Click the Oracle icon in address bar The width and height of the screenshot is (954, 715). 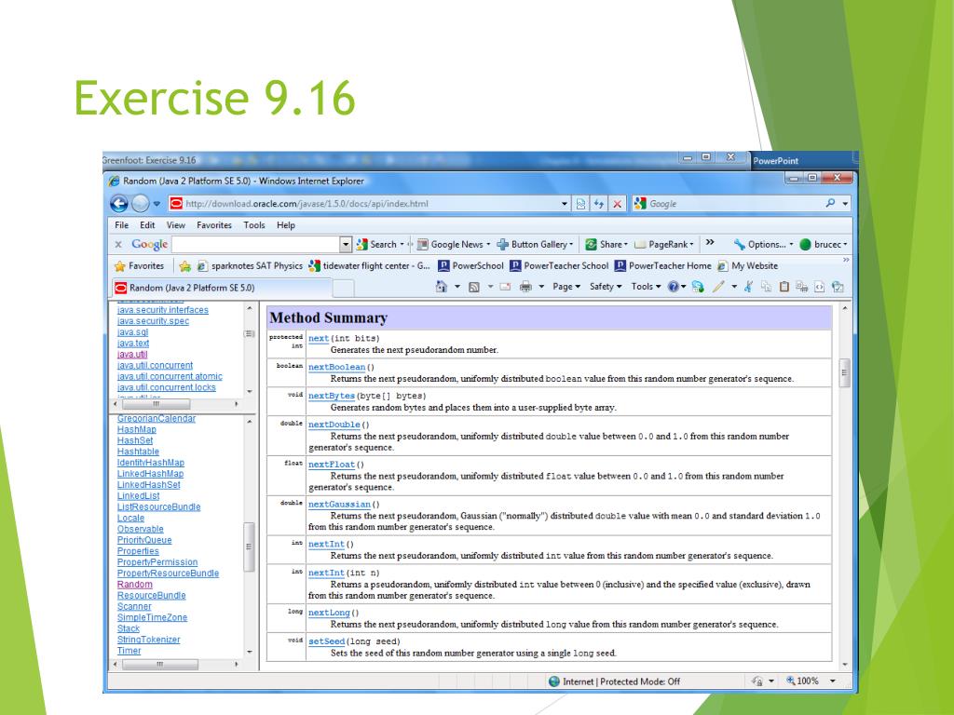click(176, 204)
